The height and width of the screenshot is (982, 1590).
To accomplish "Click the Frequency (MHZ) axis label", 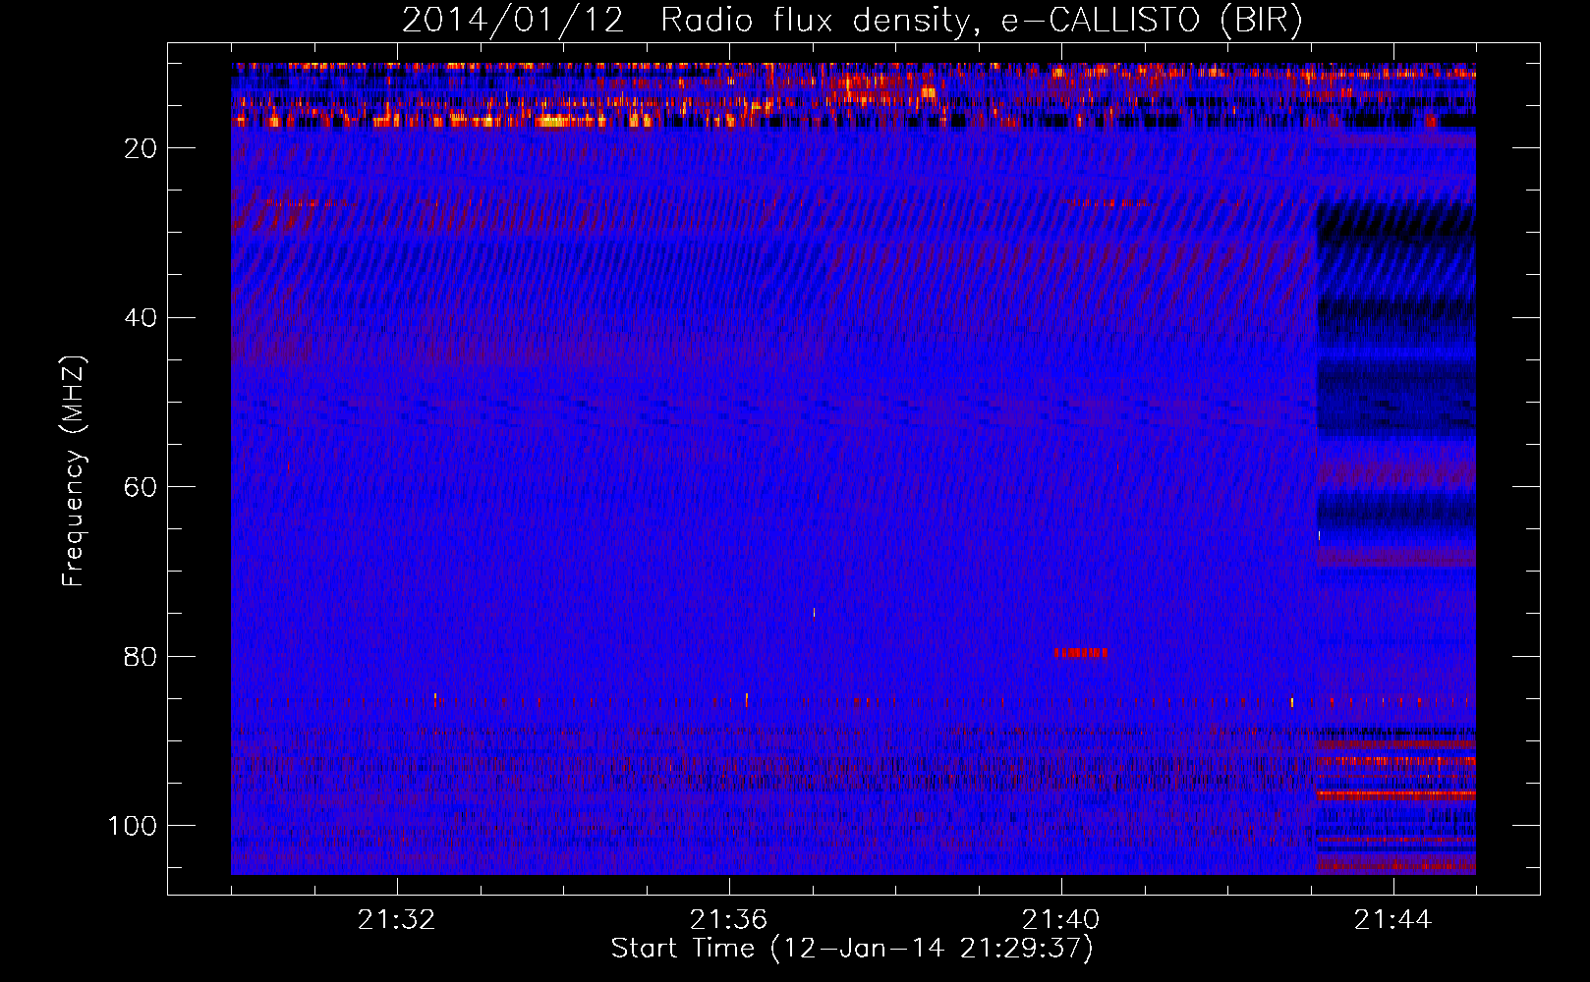I will click(x=74, y=470).
